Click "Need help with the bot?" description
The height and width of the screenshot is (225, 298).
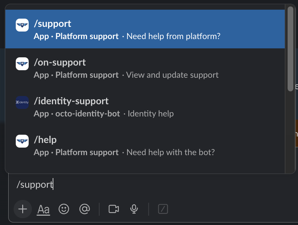[x=170, y=153]
